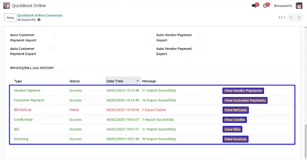Image resolution: width=307 pixels, height=160 pixels.
Task: Click the 1 Export Failed message
Action: click(x=153, y=110)
